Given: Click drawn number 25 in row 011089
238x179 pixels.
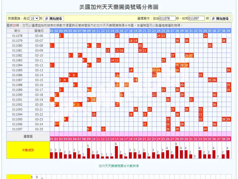Looking at the screenshot, I should (x=163, y=90).
